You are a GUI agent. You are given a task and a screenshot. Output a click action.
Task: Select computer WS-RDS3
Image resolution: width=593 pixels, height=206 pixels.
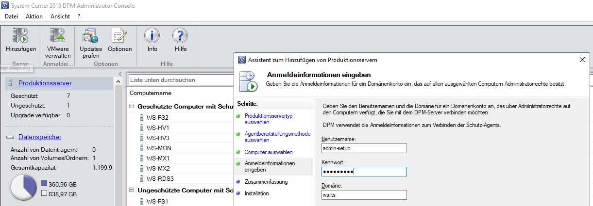click(x=160, y=178)
